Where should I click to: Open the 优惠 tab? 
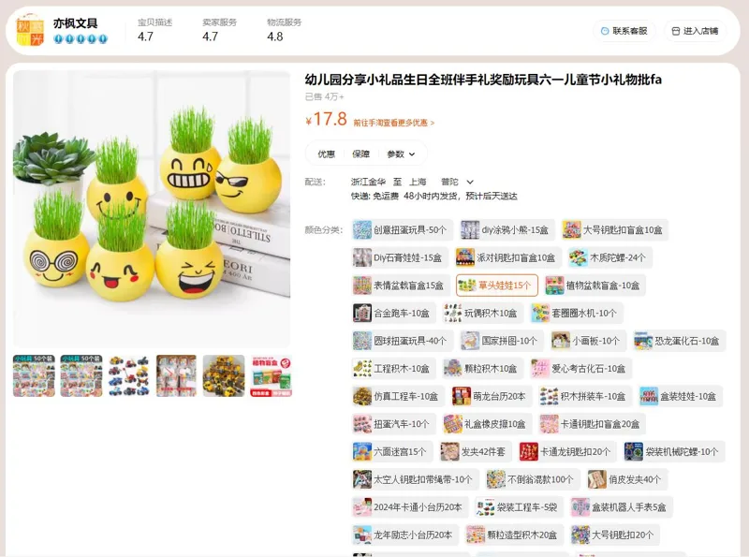pyautogui.click(x=326, y=154)
